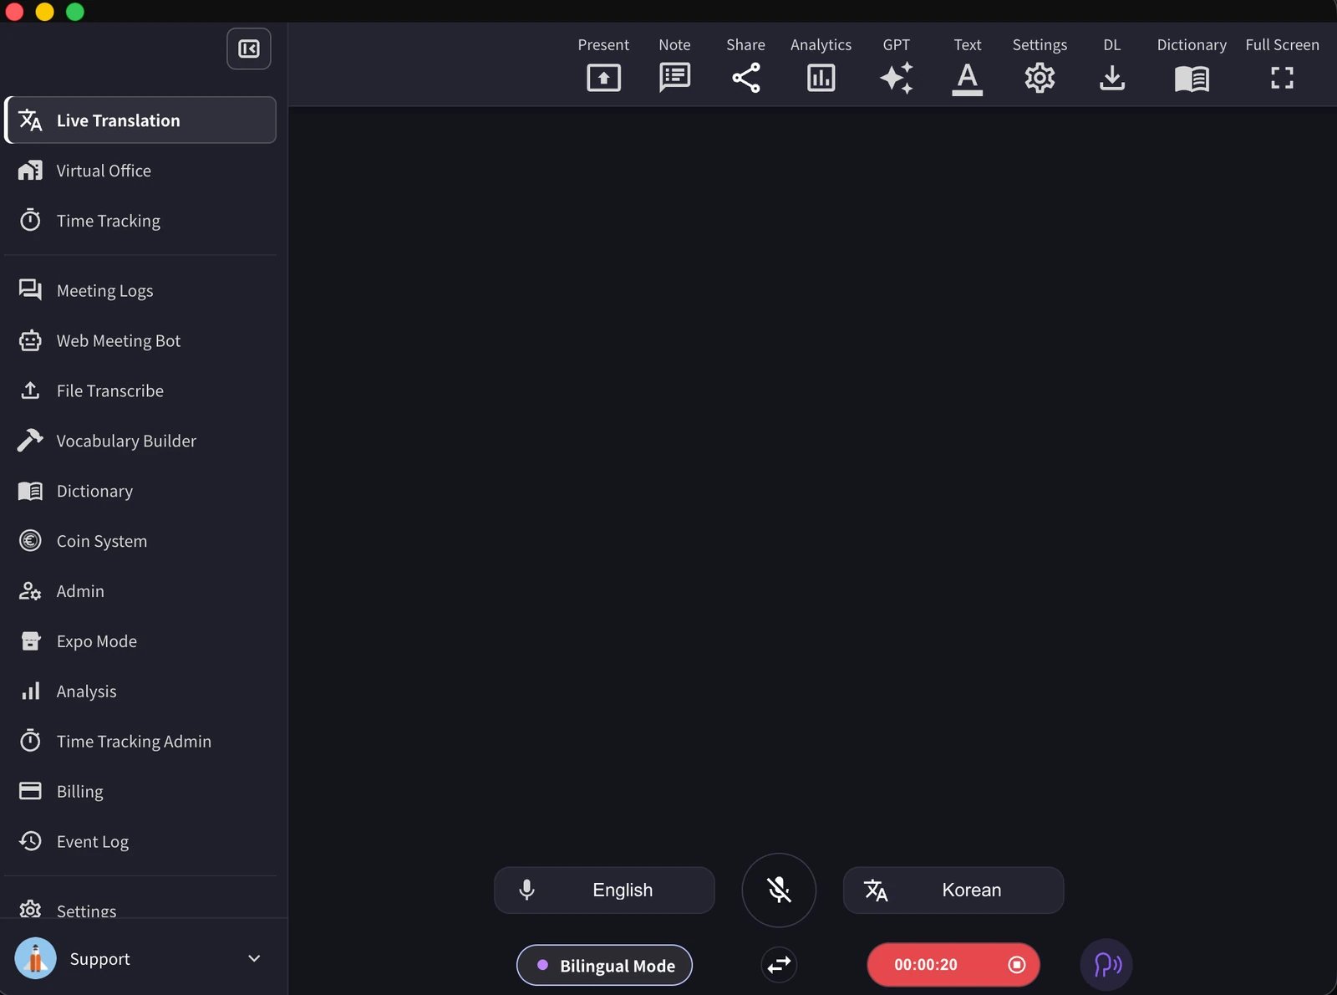Click the Web Meeting Bot robot icon

[30, 340]
